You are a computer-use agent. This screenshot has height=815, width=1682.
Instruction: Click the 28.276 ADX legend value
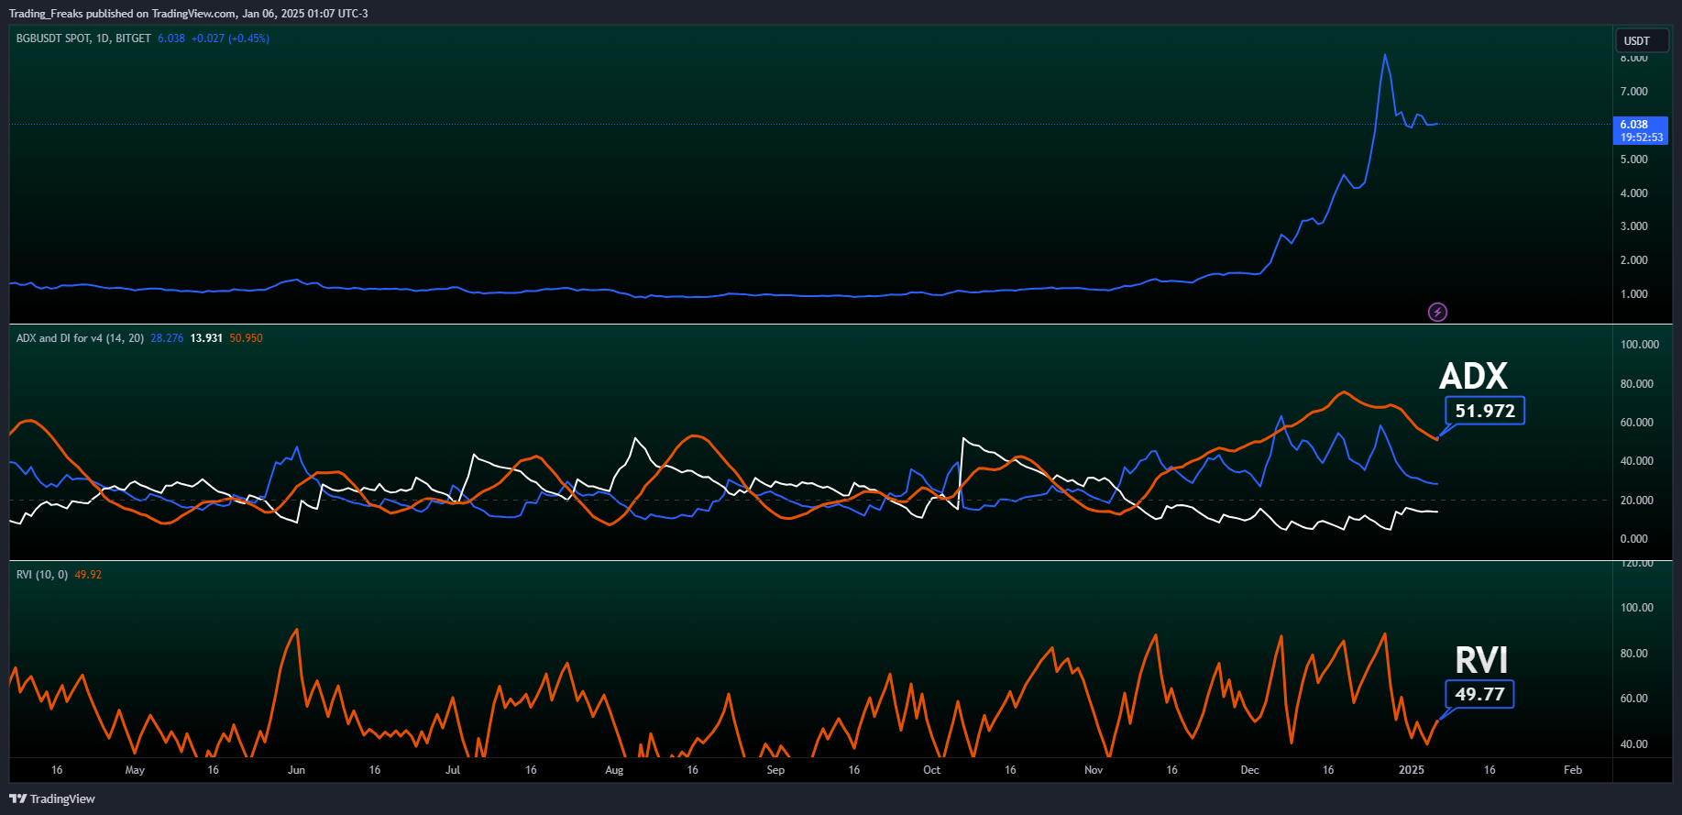167,338
